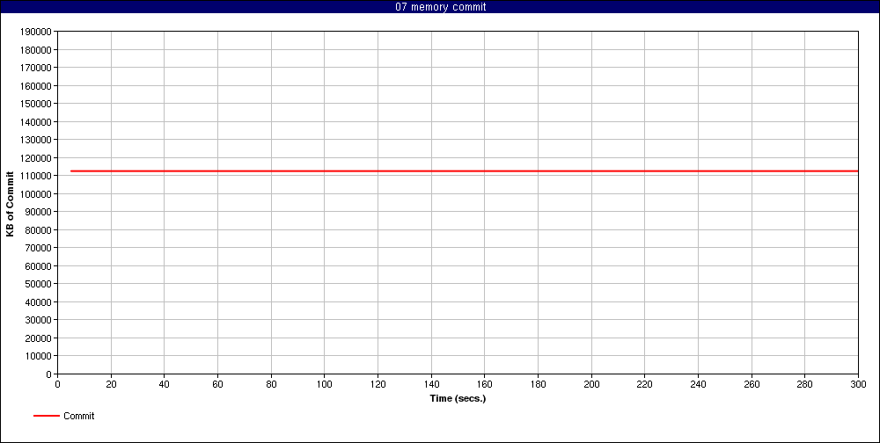Screen dimensions: 880x443
Task: Click x-axis tick label 60
Action: 217,384
